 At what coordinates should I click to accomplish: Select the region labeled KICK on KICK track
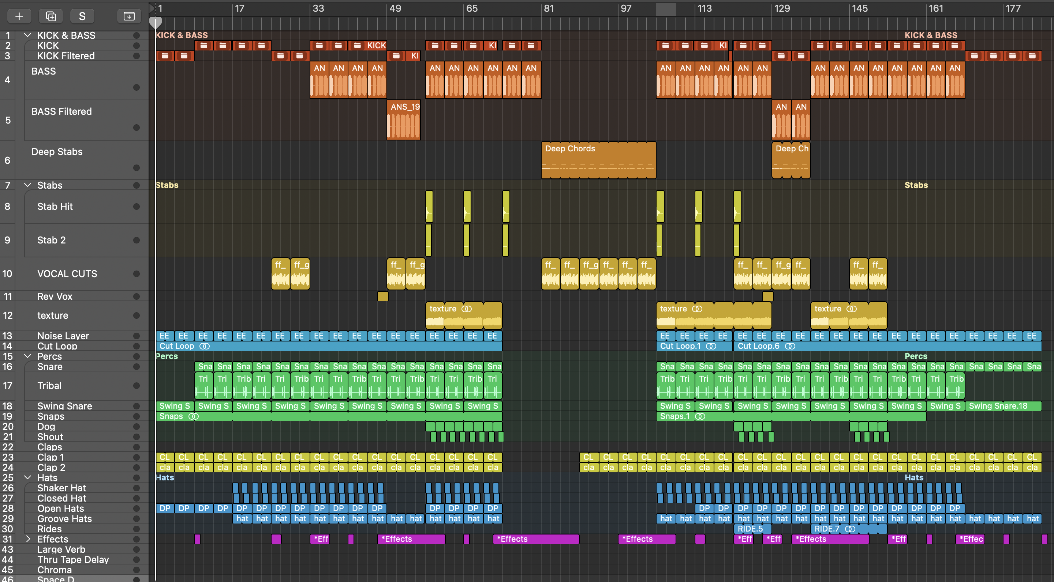tap(367, 45)
